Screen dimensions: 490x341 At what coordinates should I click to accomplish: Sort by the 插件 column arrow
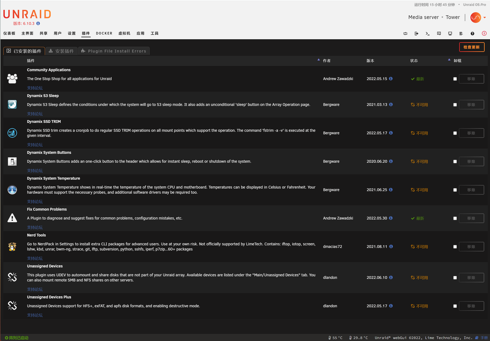point(318,59)
